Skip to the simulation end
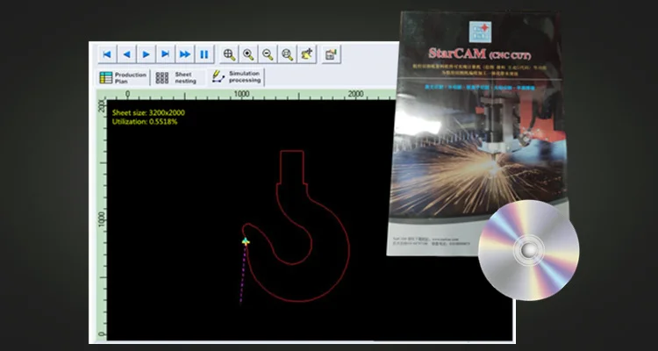The image size is (658, 351). coord(165,54)
